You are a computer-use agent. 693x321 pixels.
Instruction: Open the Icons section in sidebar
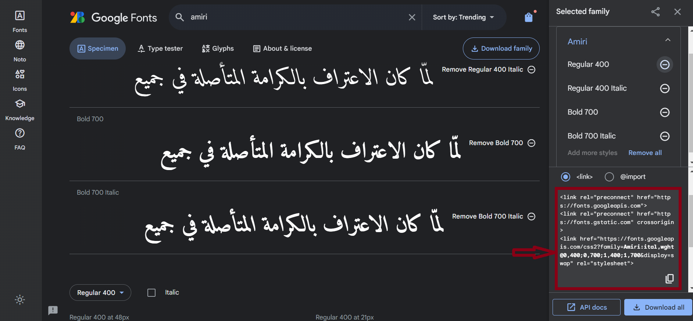(x=20, y=80)
